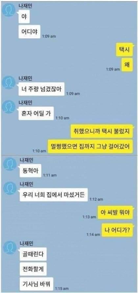Tap the avatar beside the '골때린다' message
The height and width of the screenshot is (293, 138).
10,248
